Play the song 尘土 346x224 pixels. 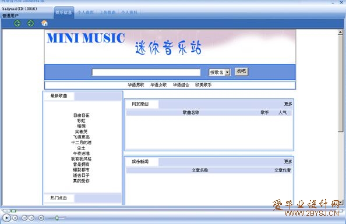[81, 148]
